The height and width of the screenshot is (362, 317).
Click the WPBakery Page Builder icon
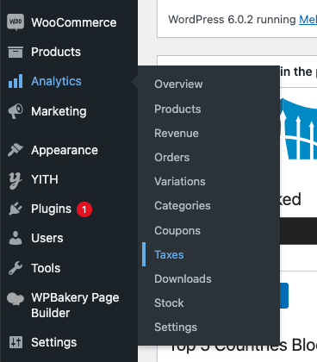point(16,299)
